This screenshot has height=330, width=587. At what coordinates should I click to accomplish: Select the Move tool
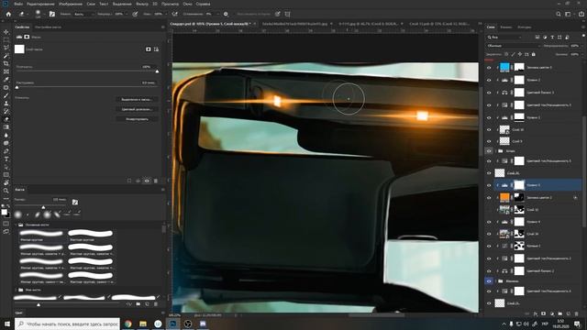click(x=6, y=32)
